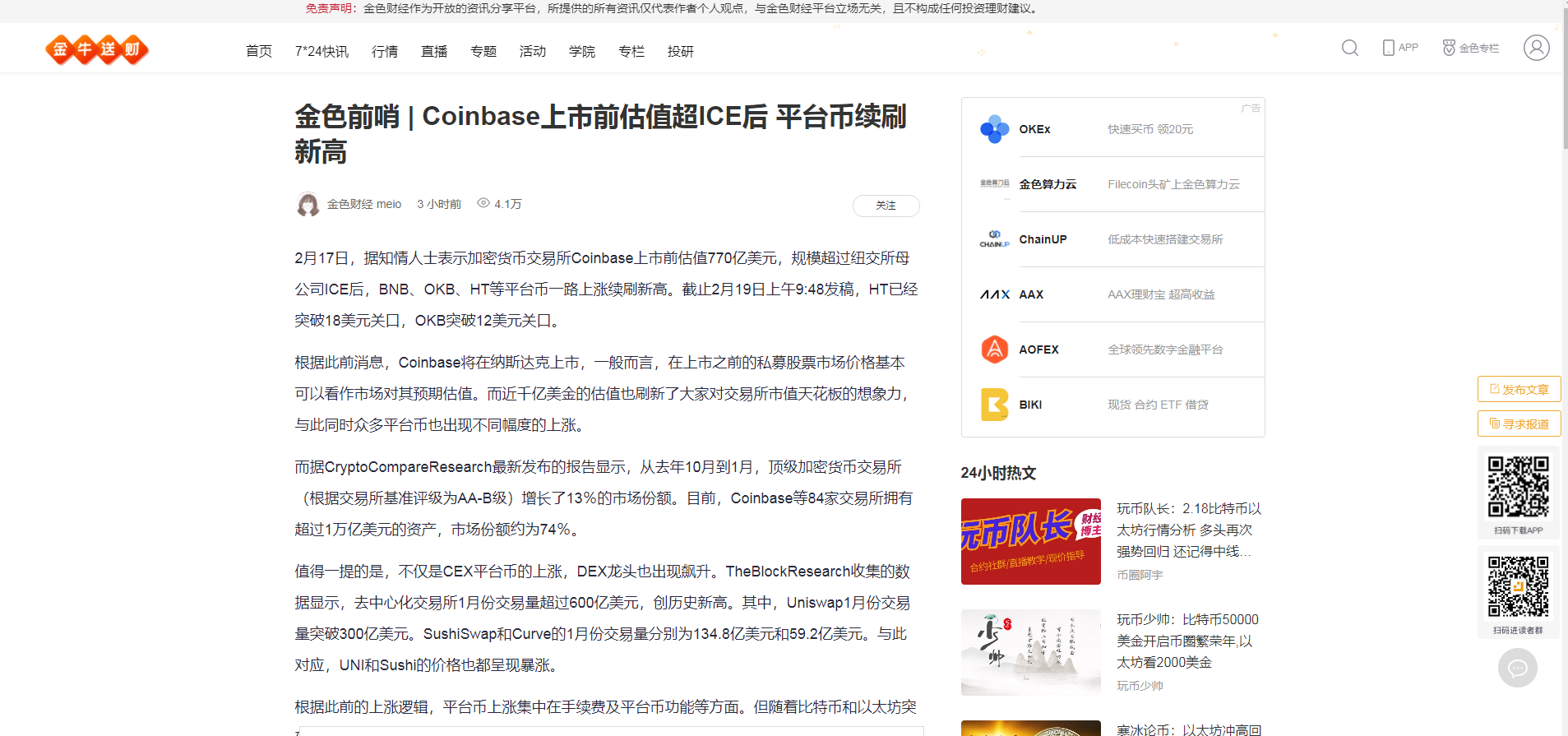Open ad link Filecoin头矿上金色算力云
The width and height of the screenshot is (1568, 736).
(1173, 184)
